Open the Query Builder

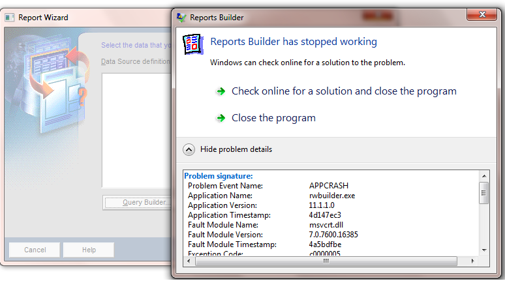point(138,203)
